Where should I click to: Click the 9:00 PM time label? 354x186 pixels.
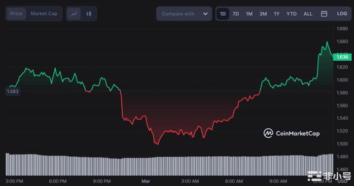coord(102,181)
